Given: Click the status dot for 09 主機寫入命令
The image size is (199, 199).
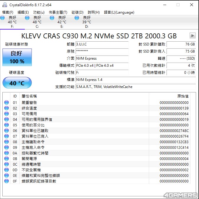Looking at the screenshot, I should pos(6,147).
